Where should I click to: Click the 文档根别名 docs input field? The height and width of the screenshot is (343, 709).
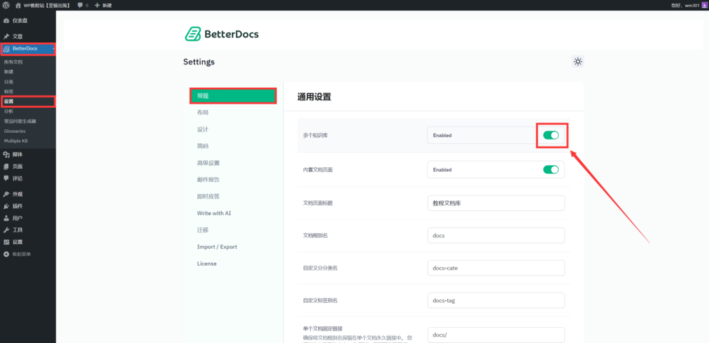496,236
